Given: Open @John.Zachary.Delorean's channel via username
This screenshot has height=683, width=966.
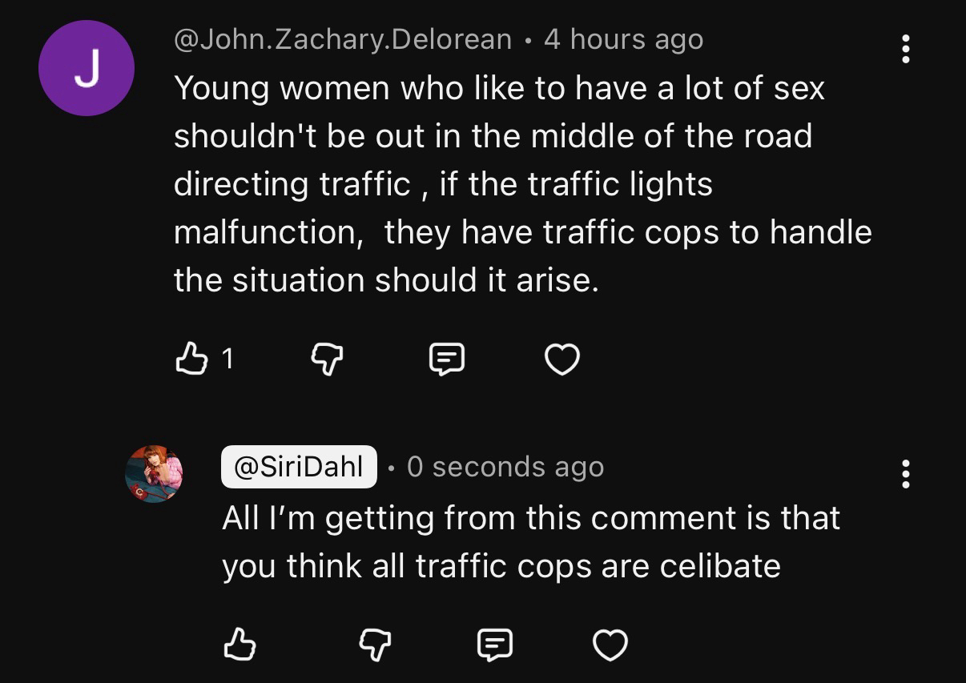Looking at the screenshot, I should pos(343,39).
